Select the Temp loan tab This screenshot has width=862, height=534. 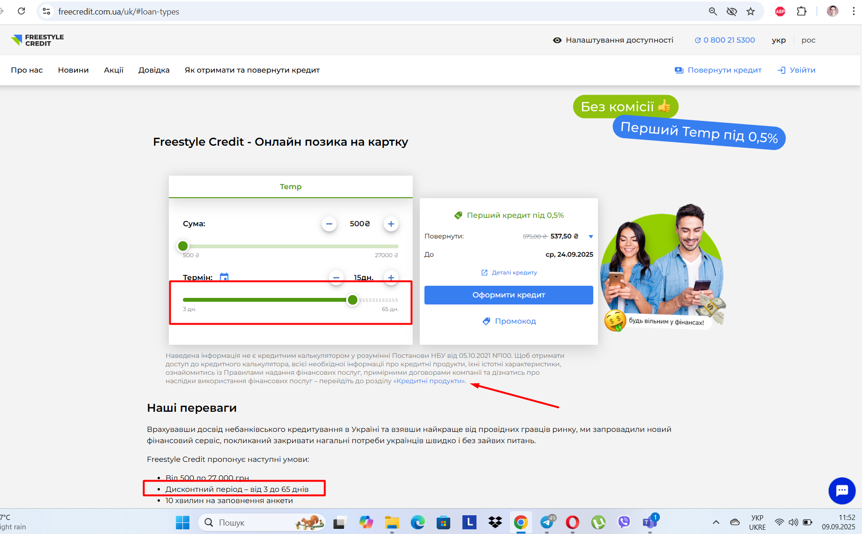pyautogui.click(x=291, y=186)
